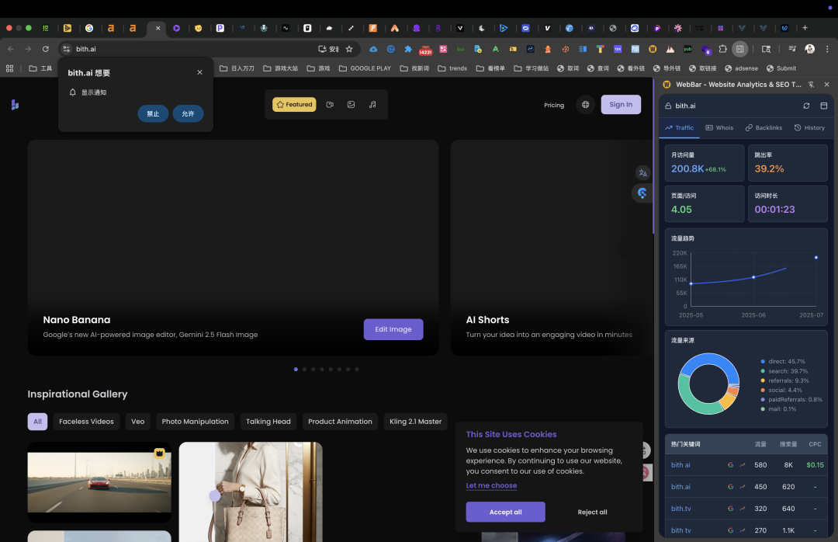Open the handbag woman gallery thumbnail
838x542 pixels.
251,492
